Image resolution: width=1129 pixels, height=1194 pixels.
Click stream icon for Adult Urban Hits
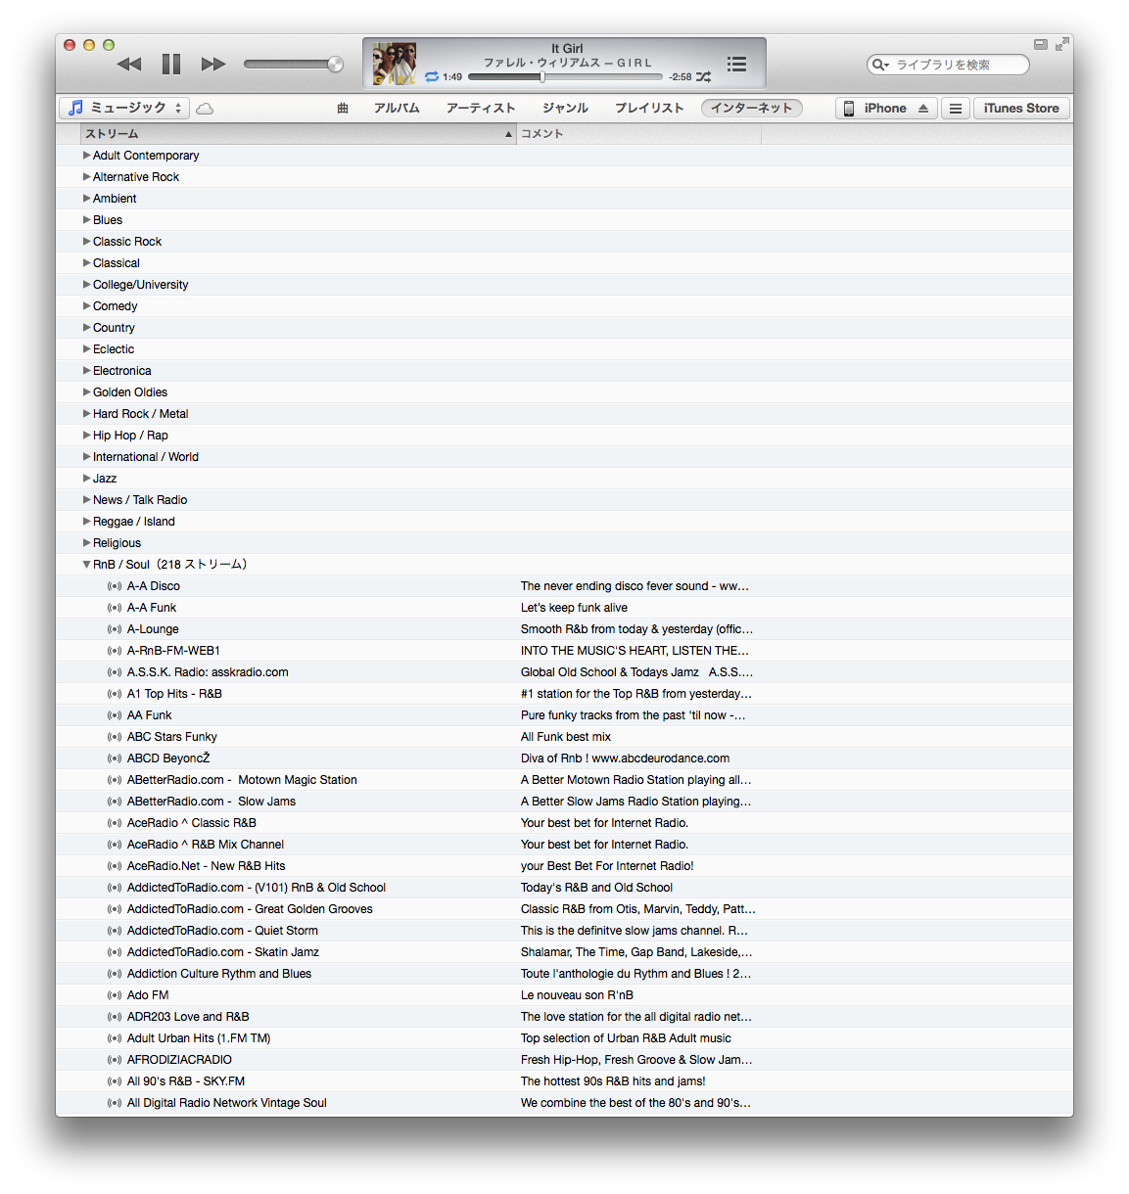pyautogui.click(x=115, y=1038)
